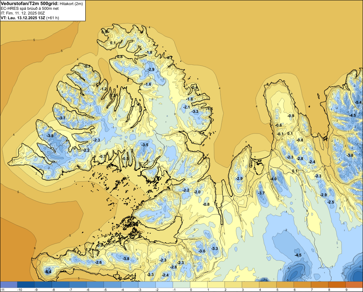Click the '9' legend tick label

[x=346, y=290]
